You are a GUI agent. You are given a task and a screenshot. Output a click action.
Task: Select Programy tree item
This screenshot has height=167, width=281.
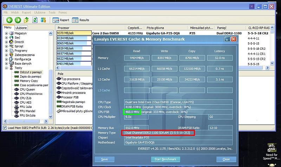pyautogui.click(x=21, y=50)
